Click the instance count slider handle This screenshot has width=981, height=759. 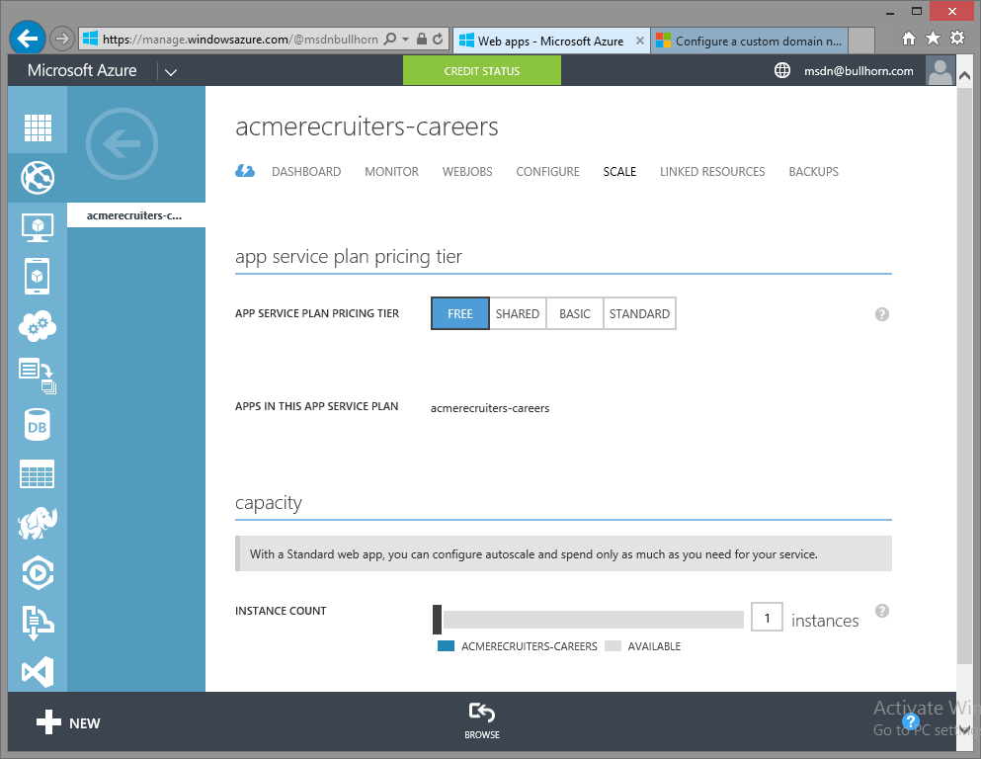(437, 620)
